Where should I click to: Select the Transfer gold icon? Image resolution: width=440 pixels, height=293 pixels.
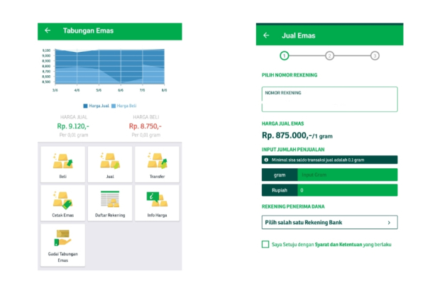pos(157,164)
